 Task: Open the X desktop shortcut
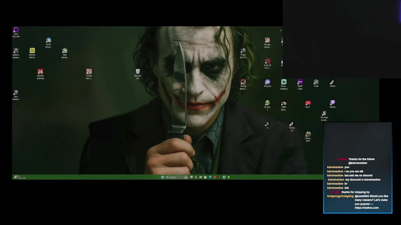click(267, 125)
